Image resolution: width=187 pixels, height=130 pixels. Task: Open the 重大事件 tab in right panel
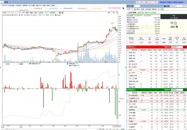(137, 9)
